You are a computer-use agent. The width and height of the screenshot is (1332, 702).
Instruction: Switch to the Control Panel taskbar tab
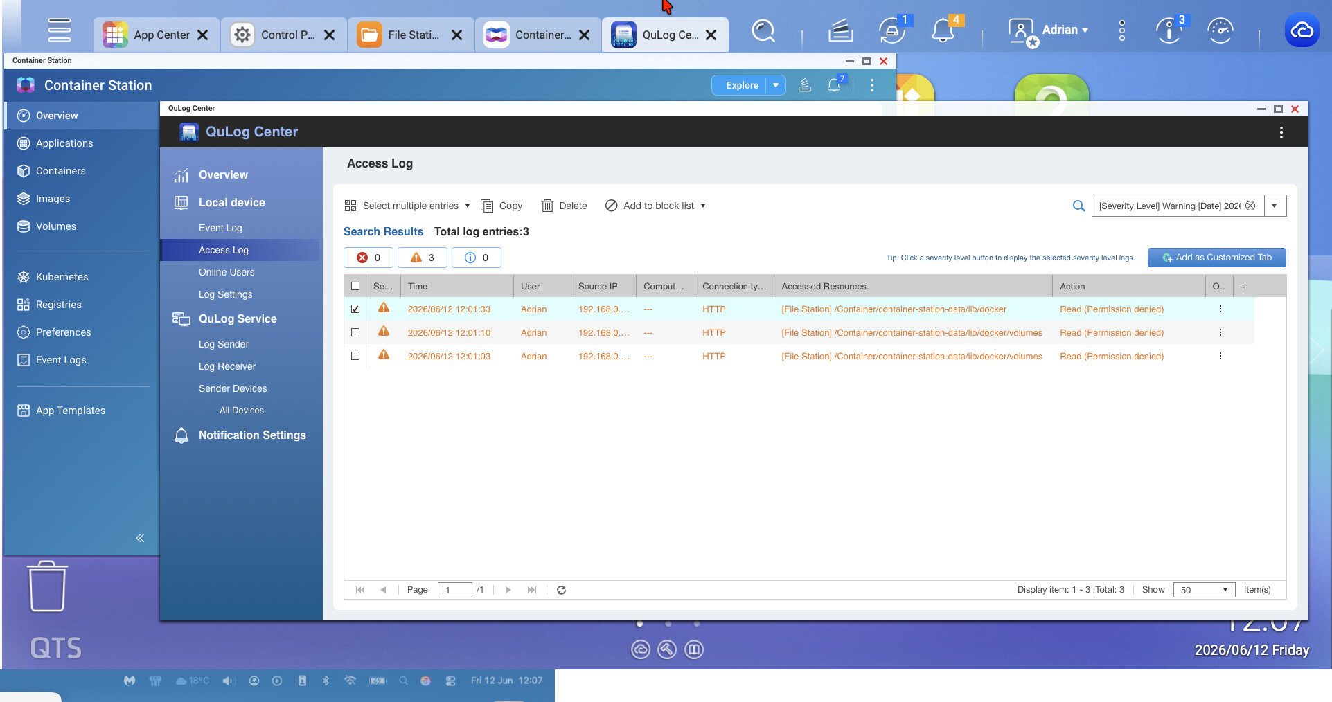(284, 35)
